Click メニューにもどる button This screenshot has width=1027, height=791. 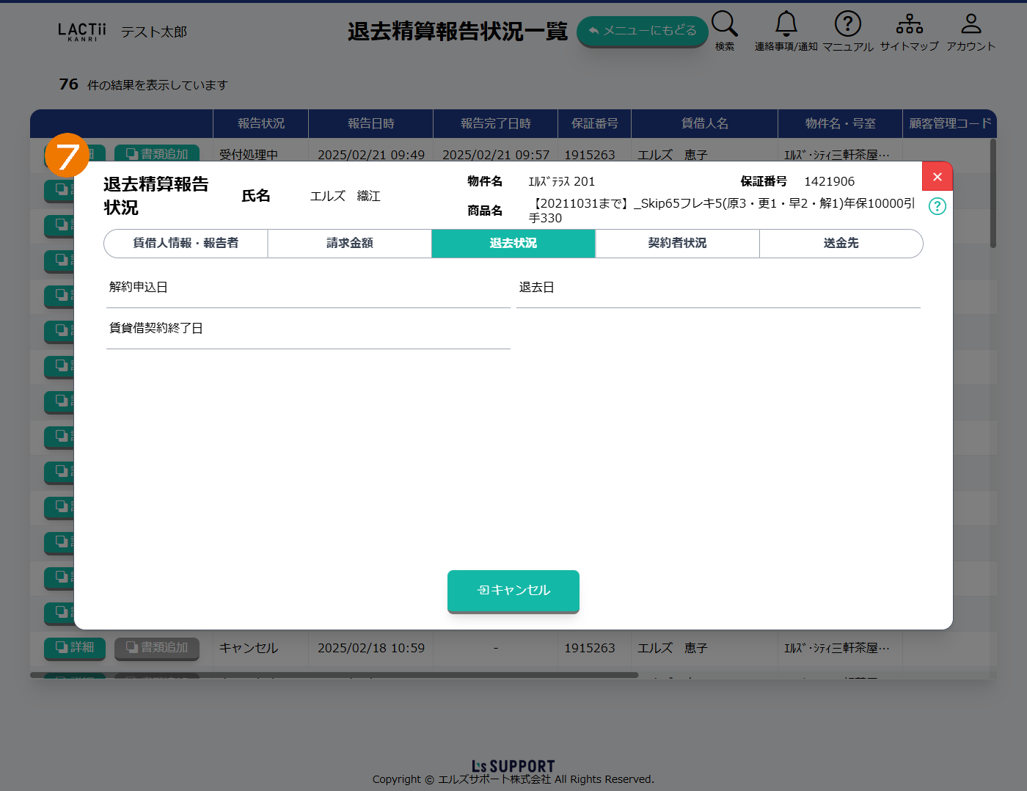point(642,31)
